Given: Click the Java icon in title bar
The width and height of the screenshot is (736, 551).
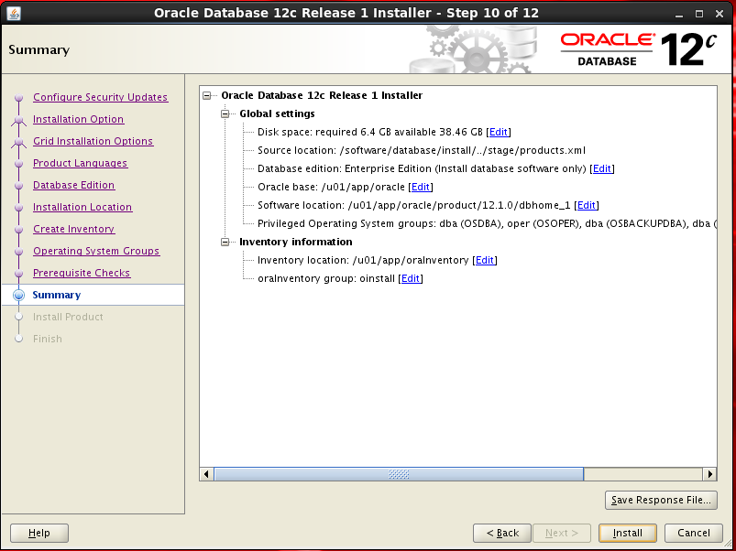Looking at the screenshot, I should 13,13.
